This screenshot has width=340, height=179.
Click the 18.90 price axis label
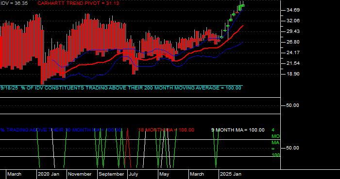293,74
